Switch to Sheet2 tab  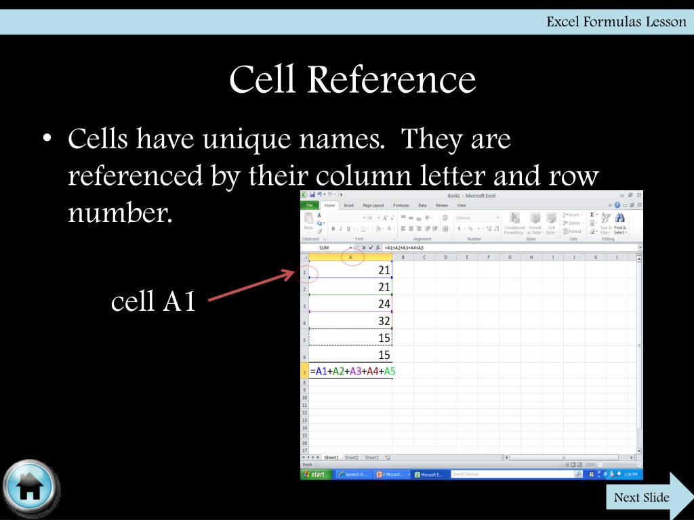352,457
